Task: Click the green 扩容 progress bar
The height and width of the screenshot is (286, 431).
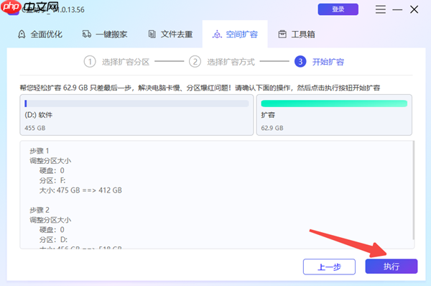Action: [x=334, y=103]
